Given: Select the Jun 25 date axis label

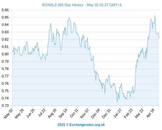Looking at the screenshot, I should 30,113.
